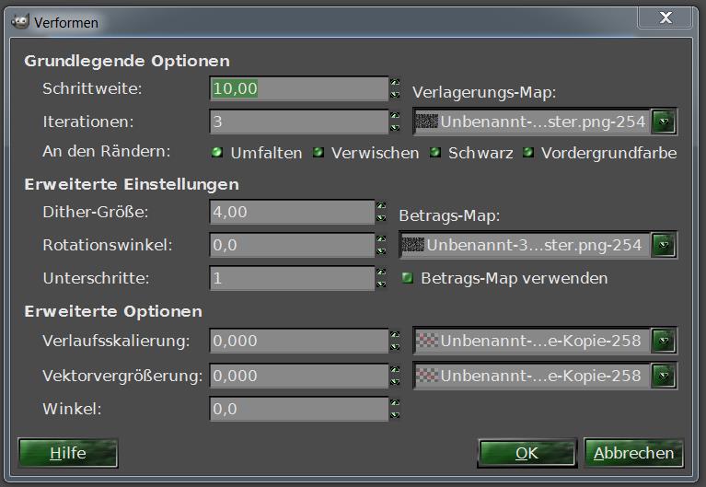Click the Erweiterte Einstellungen heading
706x487 pixels.
[132, 184]
